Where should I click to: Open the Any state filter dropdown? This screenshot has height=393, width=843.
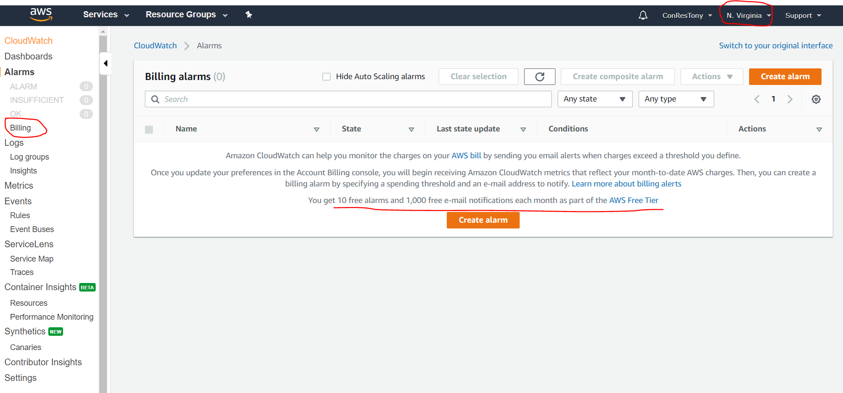[x=595, y=99]
